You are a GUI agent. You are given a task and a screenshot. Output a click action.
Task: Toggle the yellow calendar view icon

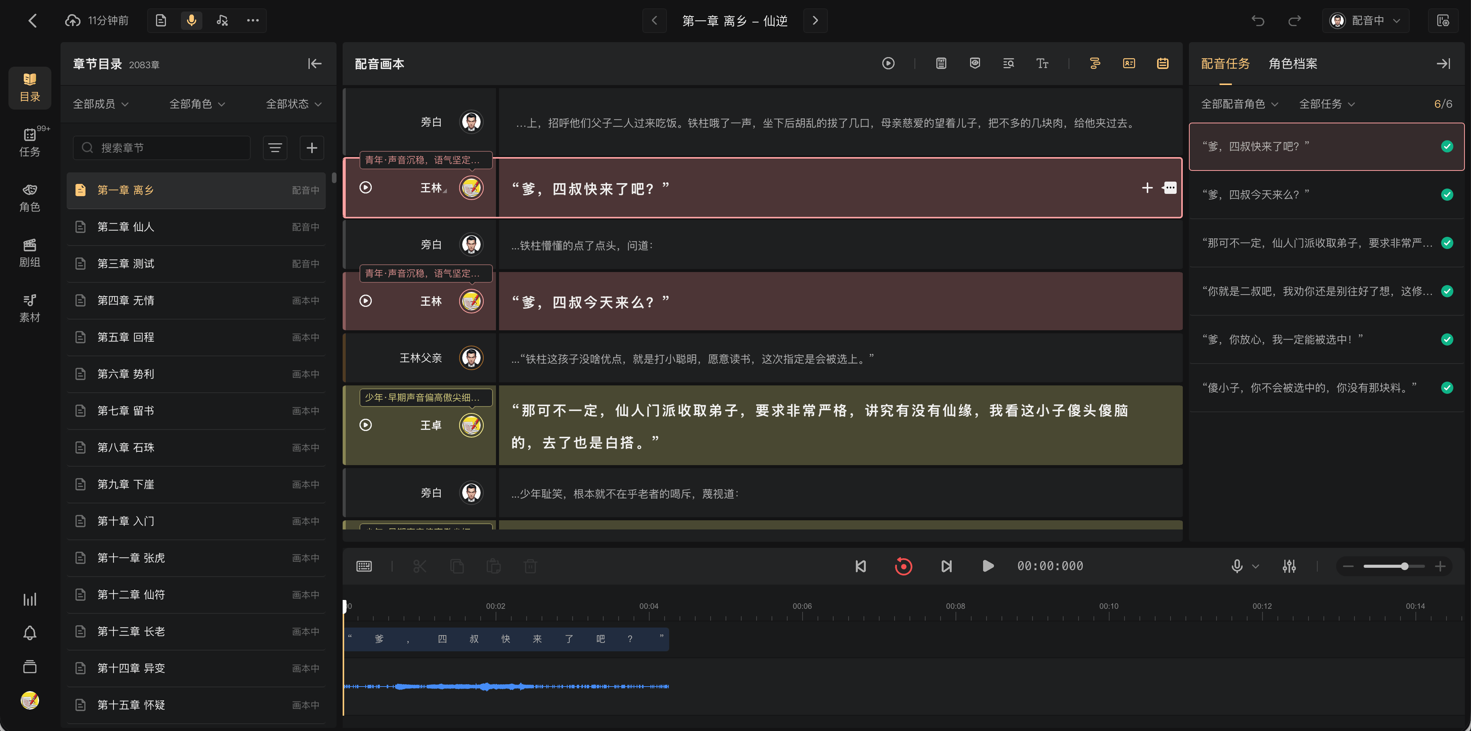click(x=1162, y=63)
